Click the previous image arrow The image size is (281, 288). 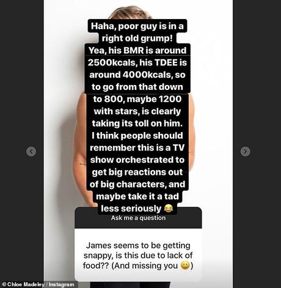tap(31, 152)
